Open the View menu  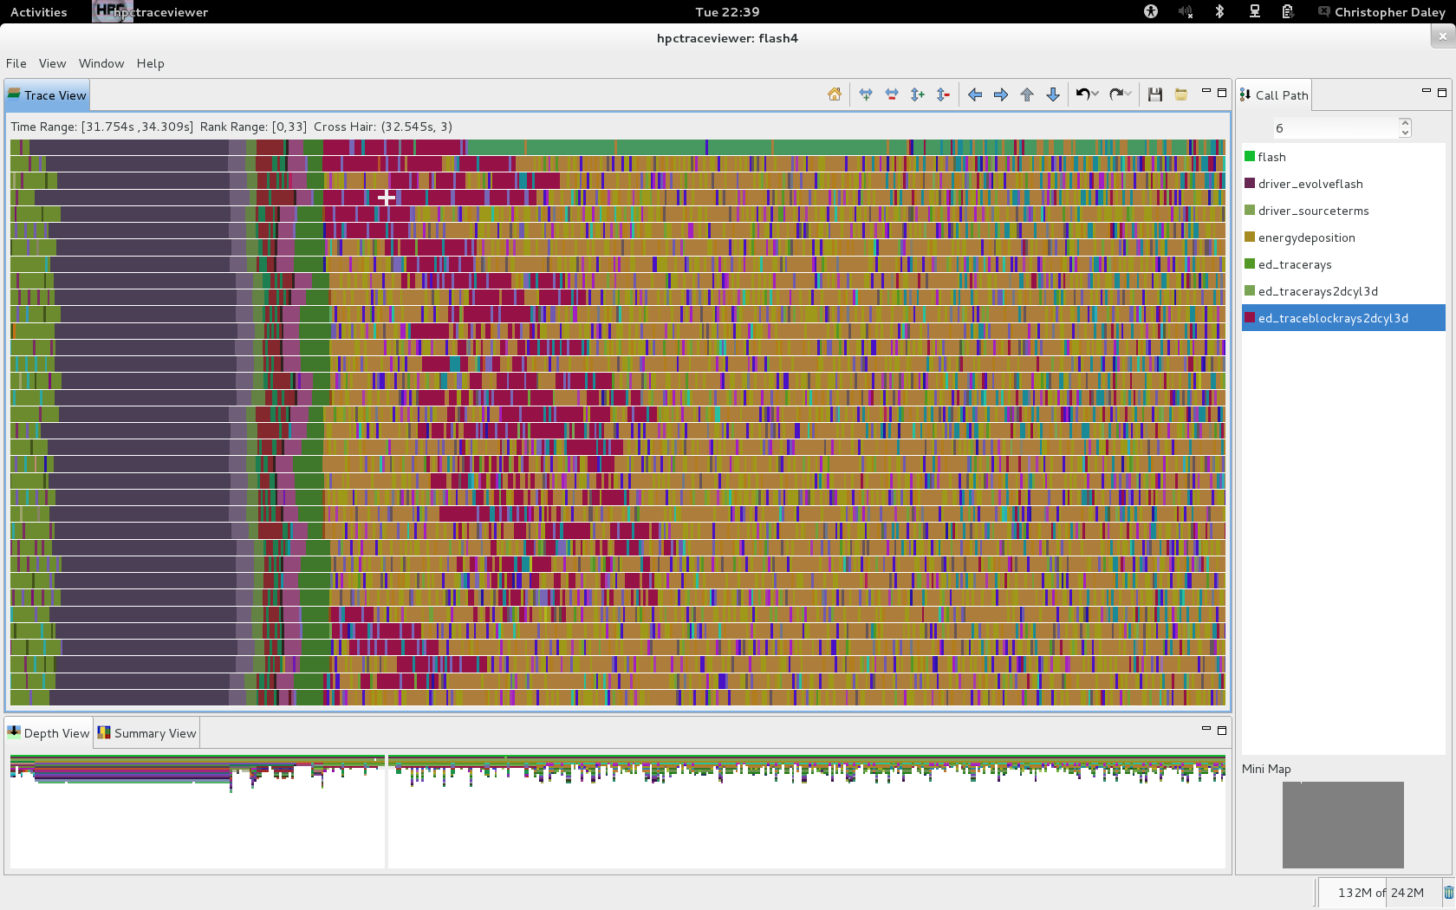pyautogui.click(x=52, y=63)
